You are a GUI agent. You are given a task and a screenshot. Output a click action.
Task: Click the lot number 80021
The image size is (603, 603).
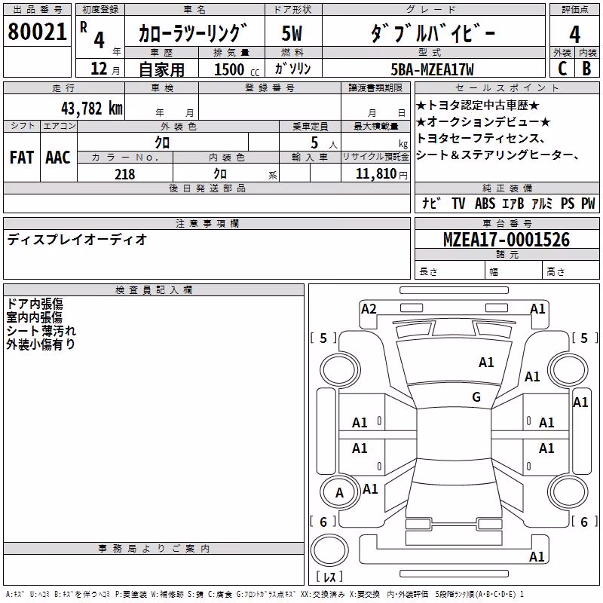(x=37, y=32)
